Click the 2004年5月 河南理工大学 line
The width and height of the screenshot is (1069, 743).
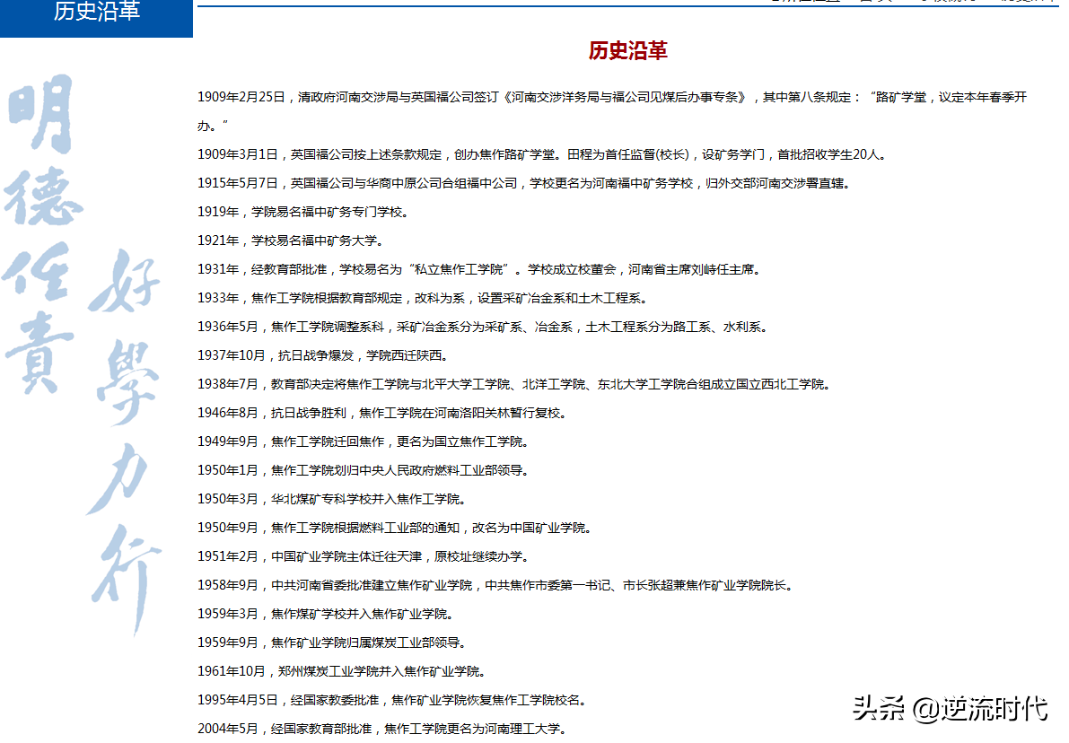(x=382, y=729)
